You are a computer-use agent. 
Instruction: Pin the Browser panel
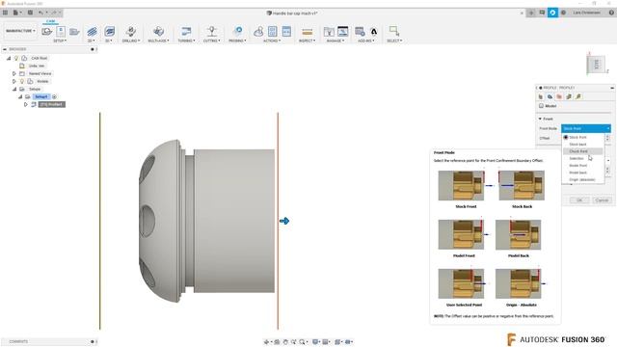[93, 49]
